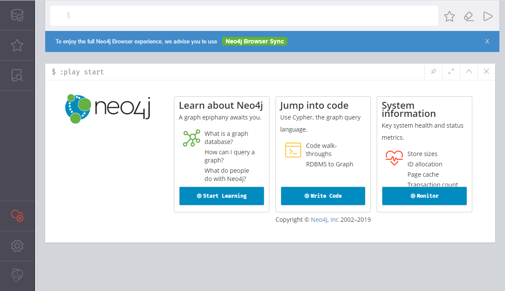Click 'Learn about Neo4j' heading
This screenshot has height=291, width=505.
[221, 105]
